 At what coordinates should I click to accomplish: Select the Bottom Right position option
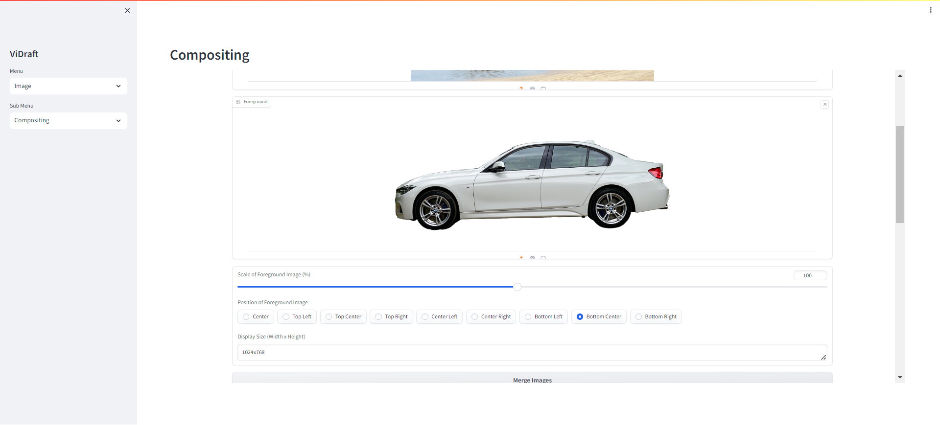point(656,317)
